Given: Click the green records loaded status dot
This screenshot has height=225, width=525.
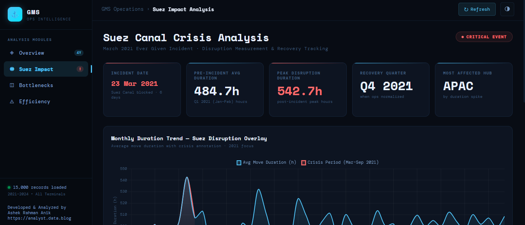Looking at the screenshot, I should click(9, 187).
